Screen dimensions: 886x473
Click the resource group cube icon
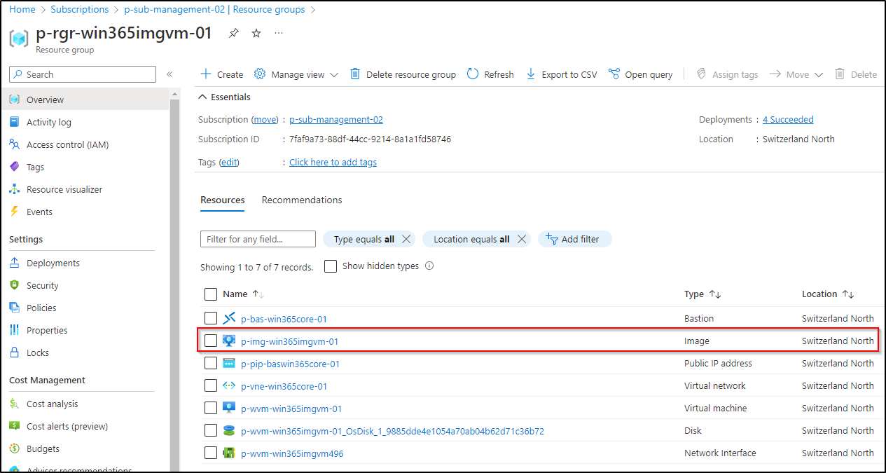coord(19,38)
